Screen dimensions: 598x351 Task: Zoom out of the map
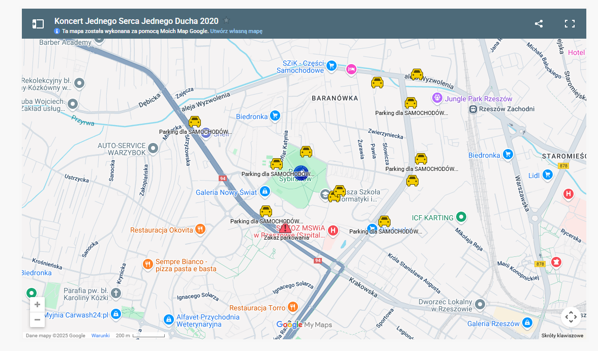38,319
